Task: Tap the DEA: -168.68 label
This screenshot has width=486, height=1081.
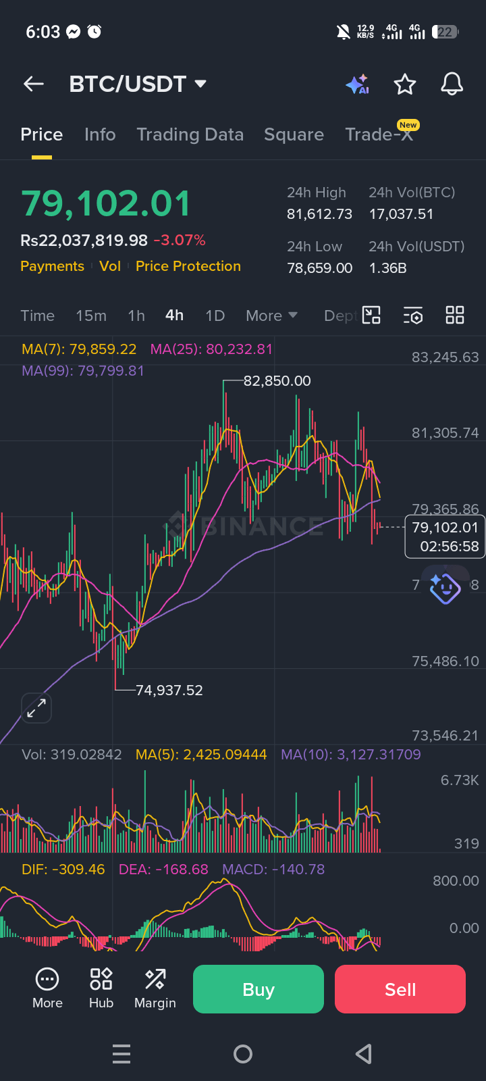Action: pos(163,870)
